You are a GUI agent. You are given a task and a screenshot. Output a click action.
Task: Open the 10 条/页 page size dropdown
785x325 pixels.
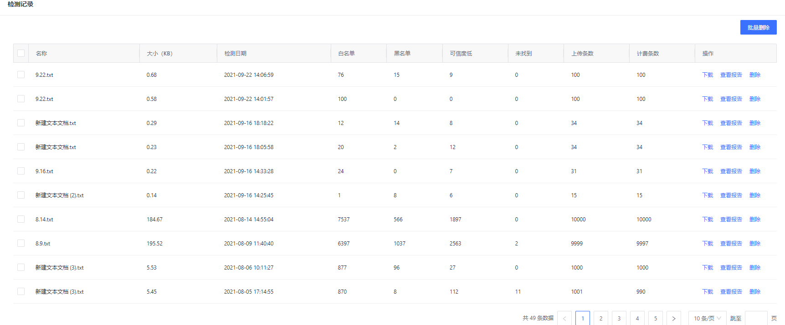(x=707, y=318)
